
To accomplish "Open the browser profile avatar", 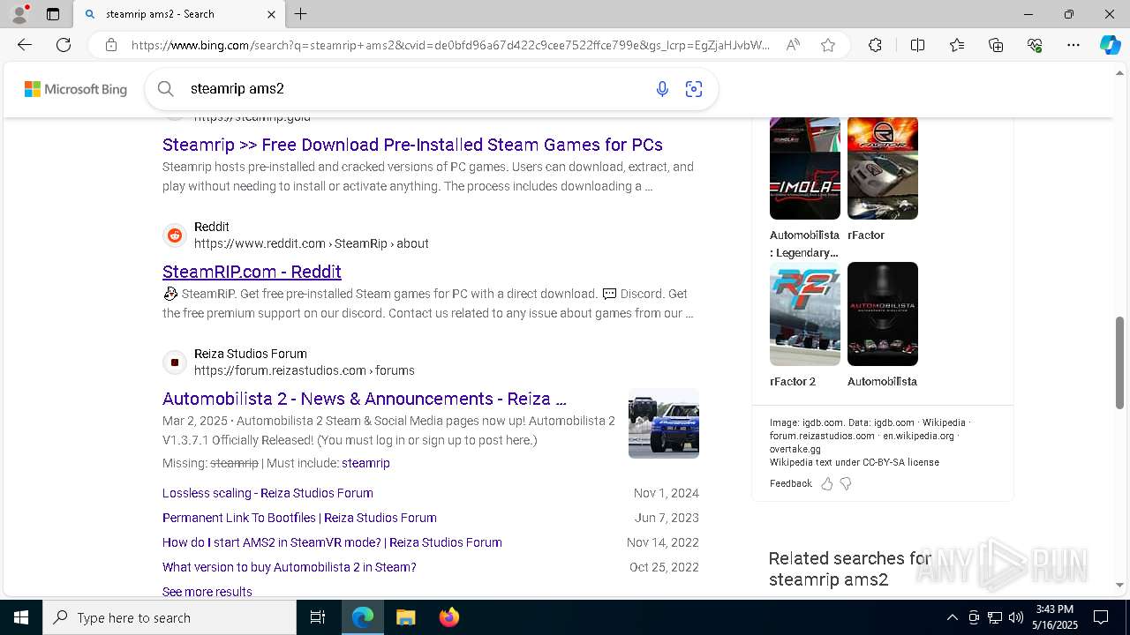I will (x=19, y=14).
